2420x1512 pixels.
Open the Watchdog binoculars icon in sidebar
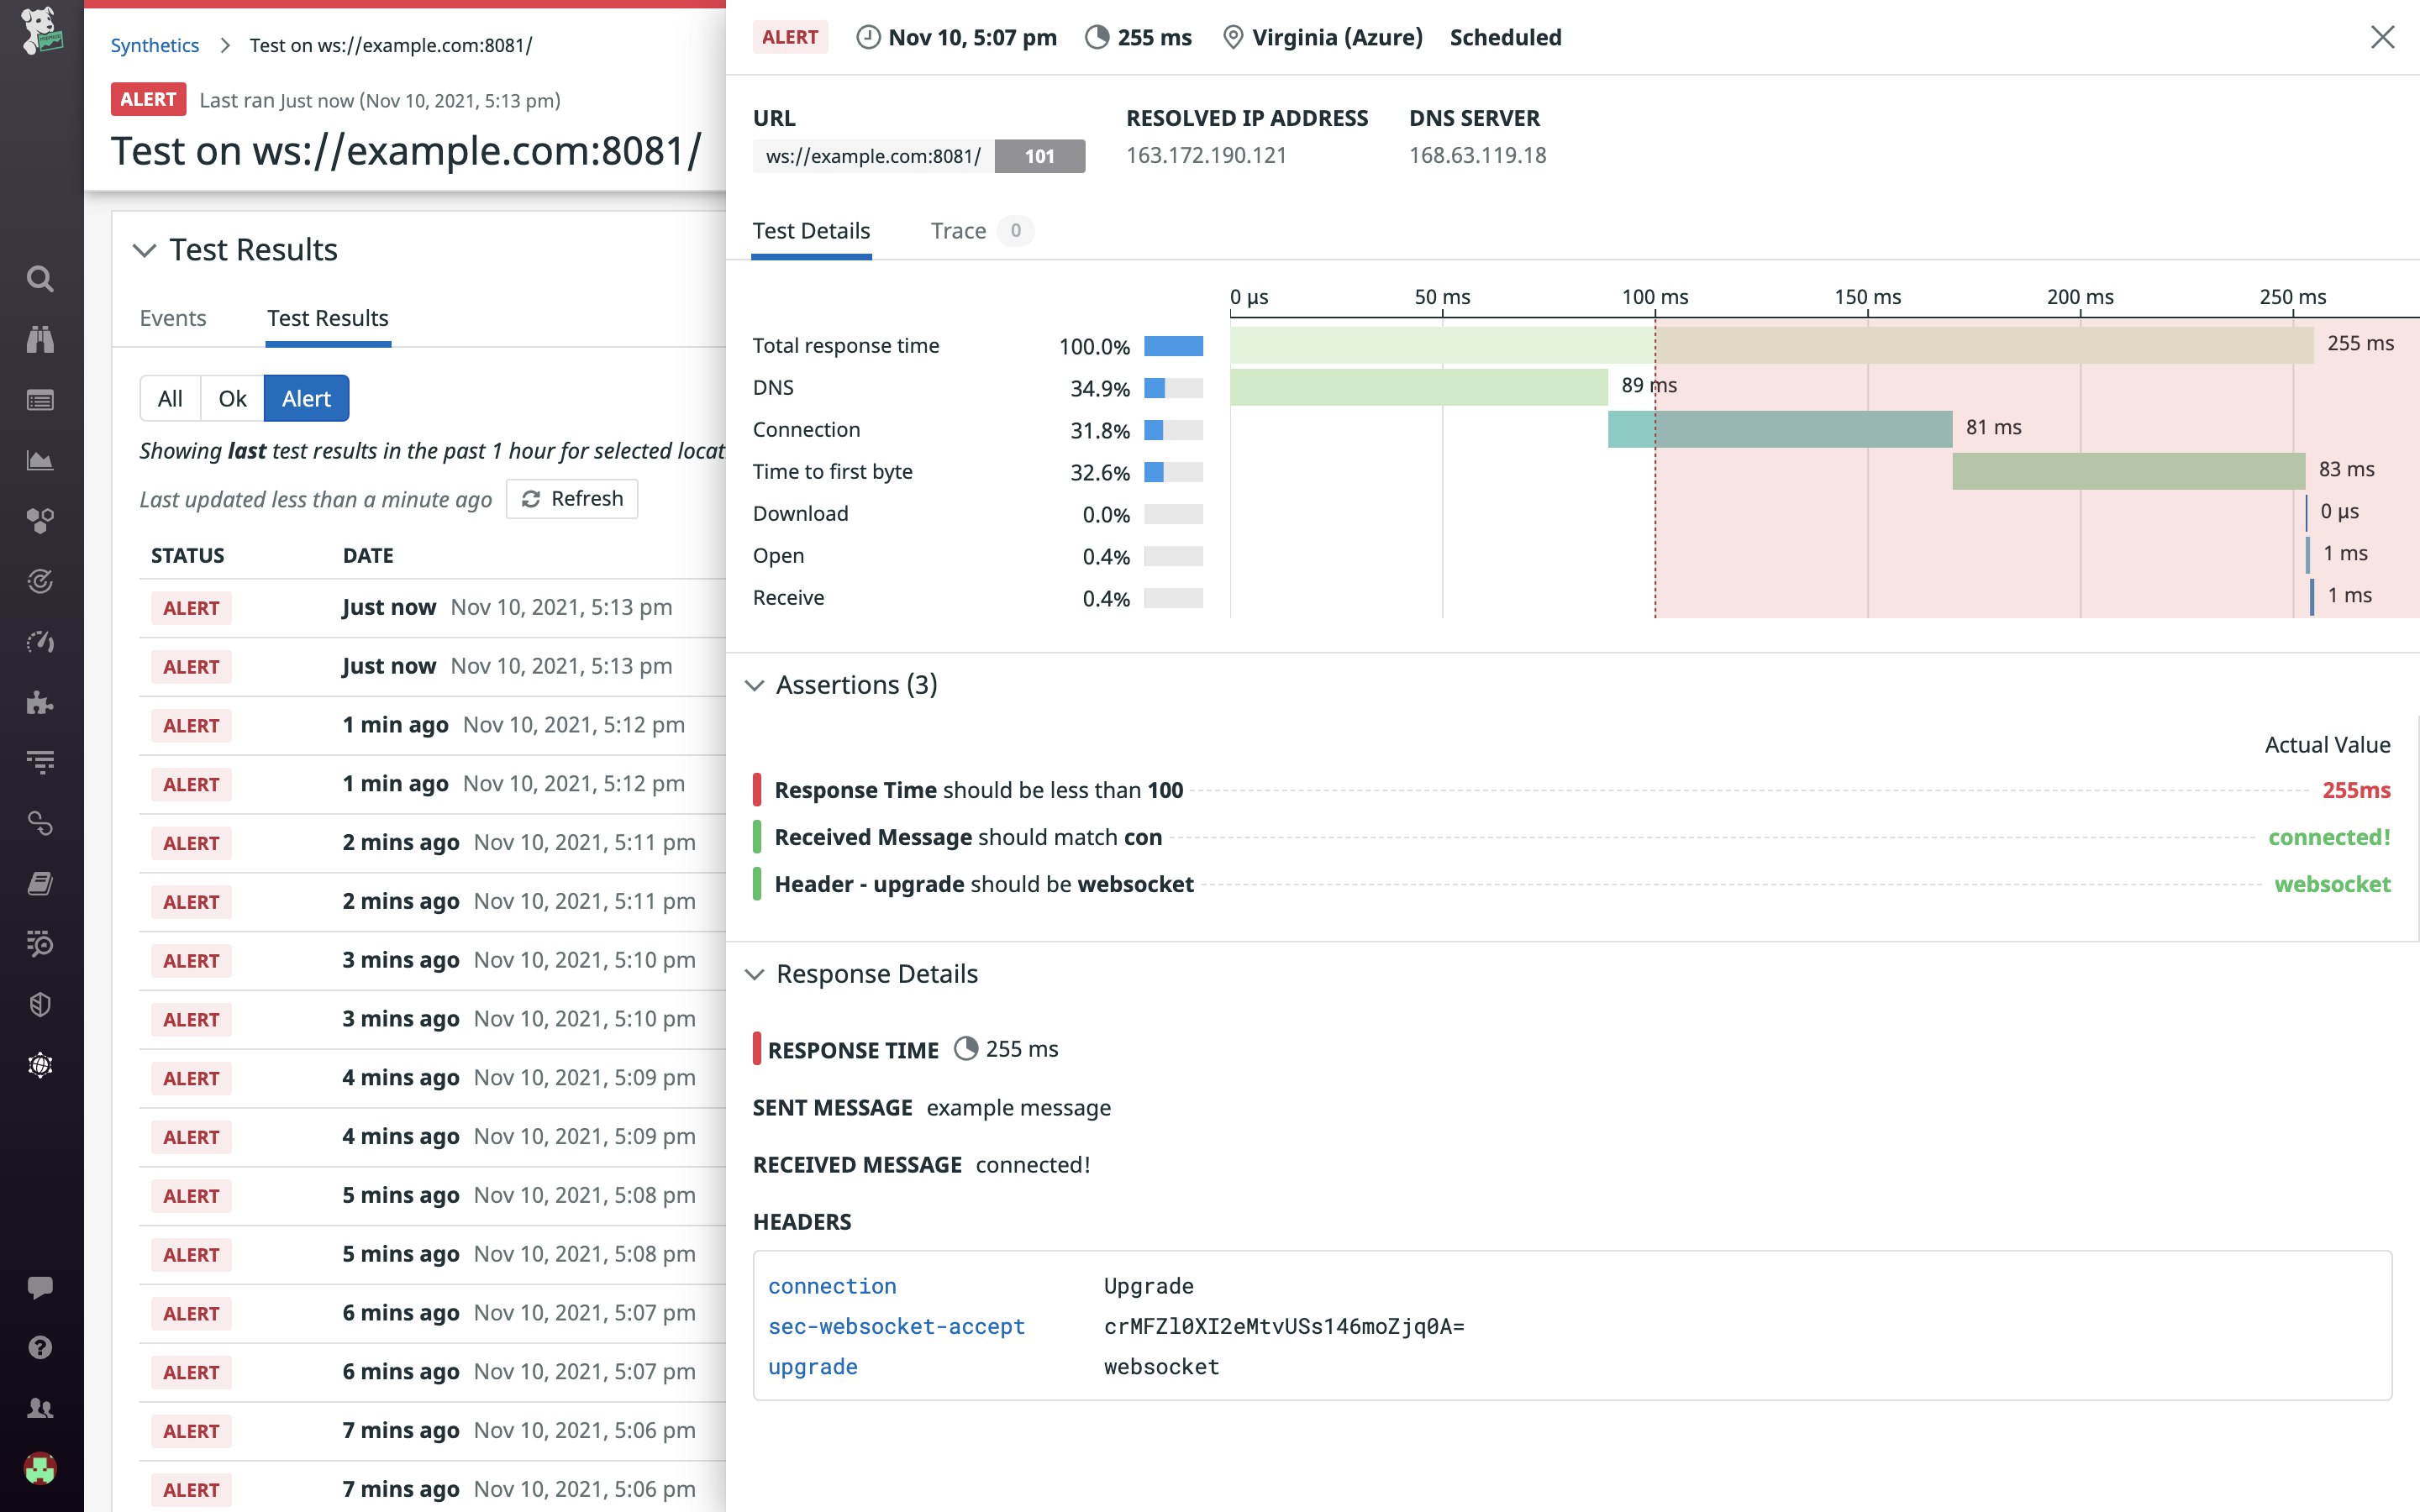click(40, 339)
